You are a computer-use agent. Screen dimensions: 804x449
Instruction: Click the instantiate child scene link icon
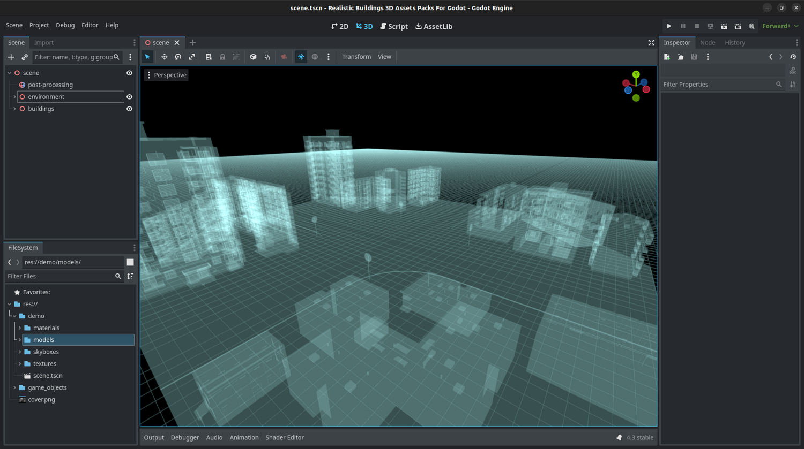click(25, 57)
